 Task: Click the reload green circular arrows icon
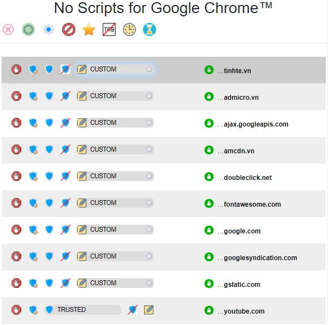[x=28, y=29]
